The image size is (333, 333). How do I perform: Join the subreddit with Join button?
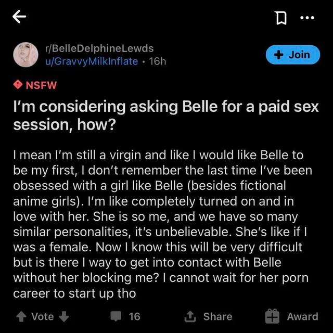[293, 55]
